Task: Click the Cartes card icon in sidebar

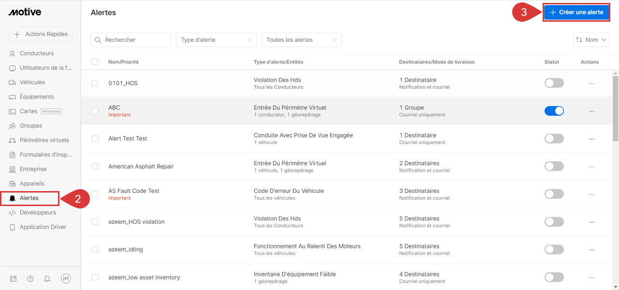Action: (x=13, y=111)
